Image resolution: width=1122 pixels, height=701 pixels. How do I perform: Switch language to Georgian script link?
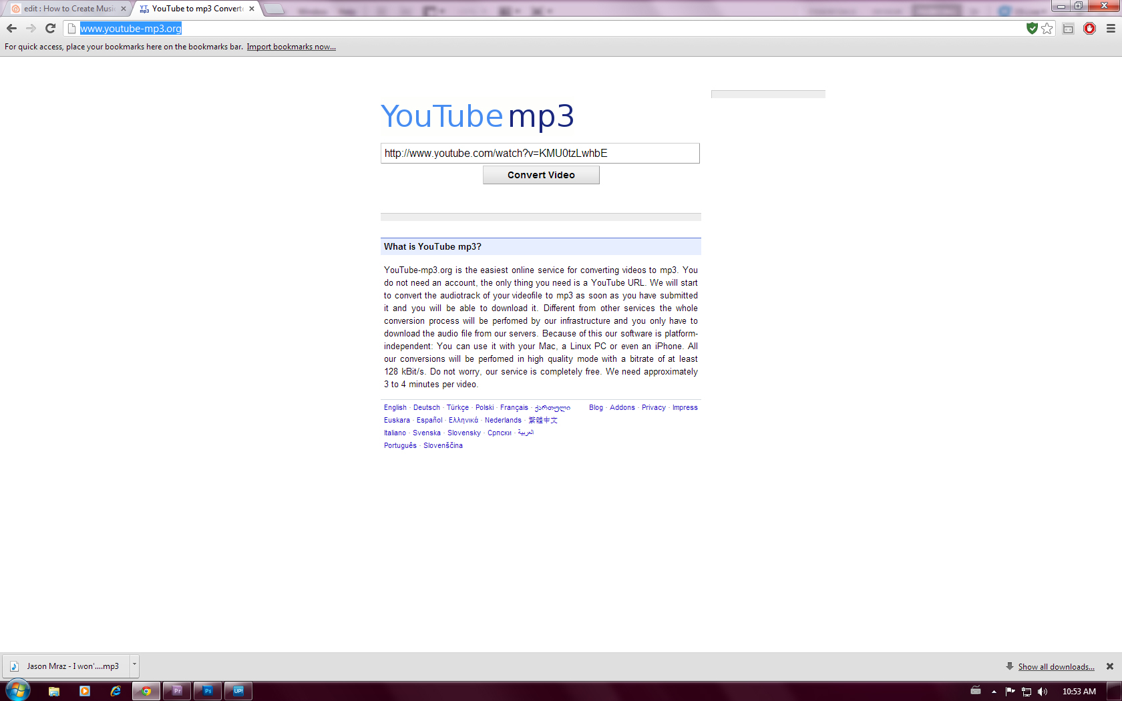[x=552, y=407]
